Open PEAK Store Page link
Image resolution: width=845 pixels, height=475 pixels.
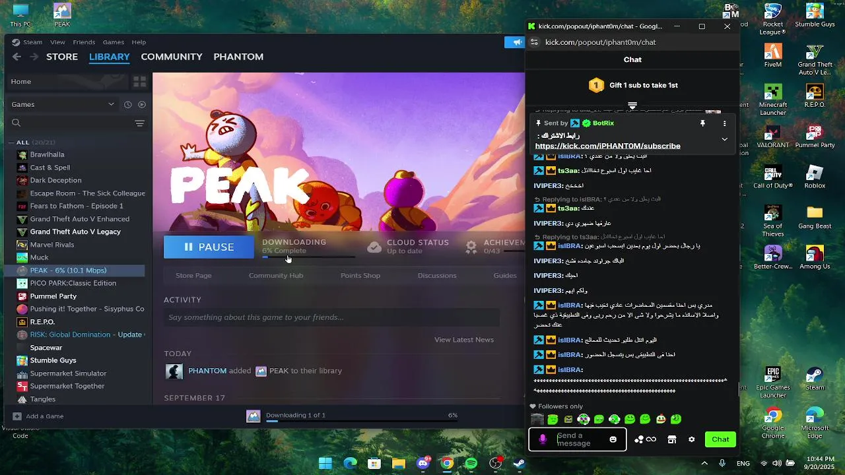[x=193, y=276]
